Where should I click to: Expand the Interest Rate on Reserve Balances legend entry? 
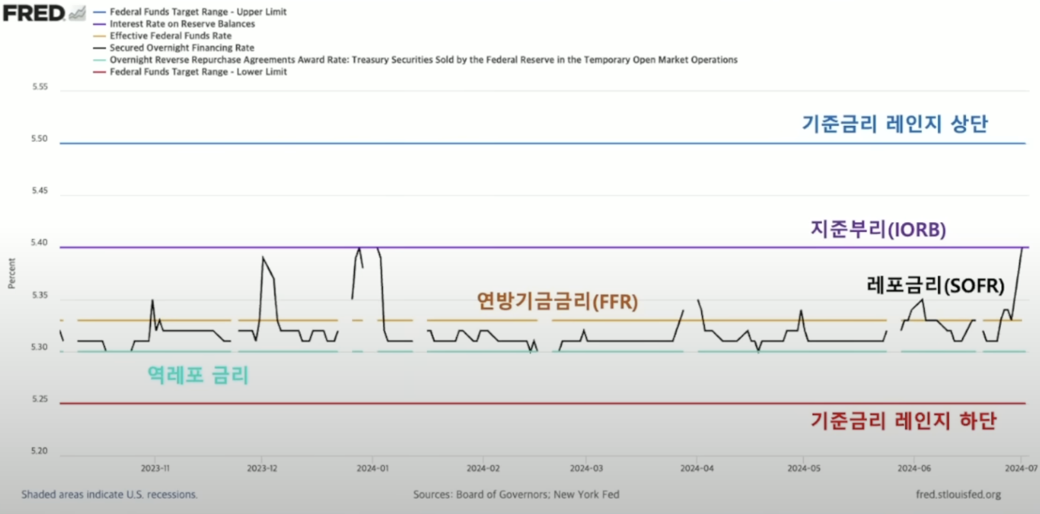[182, 24]
